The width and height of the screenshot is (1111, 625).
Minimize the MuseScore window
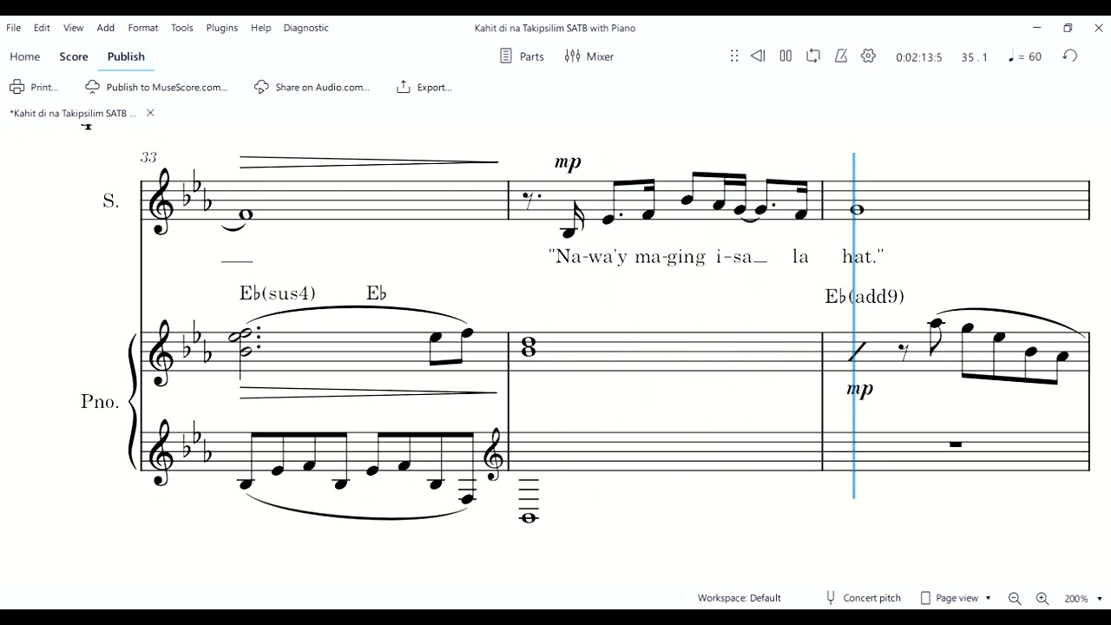point(1037,28)
